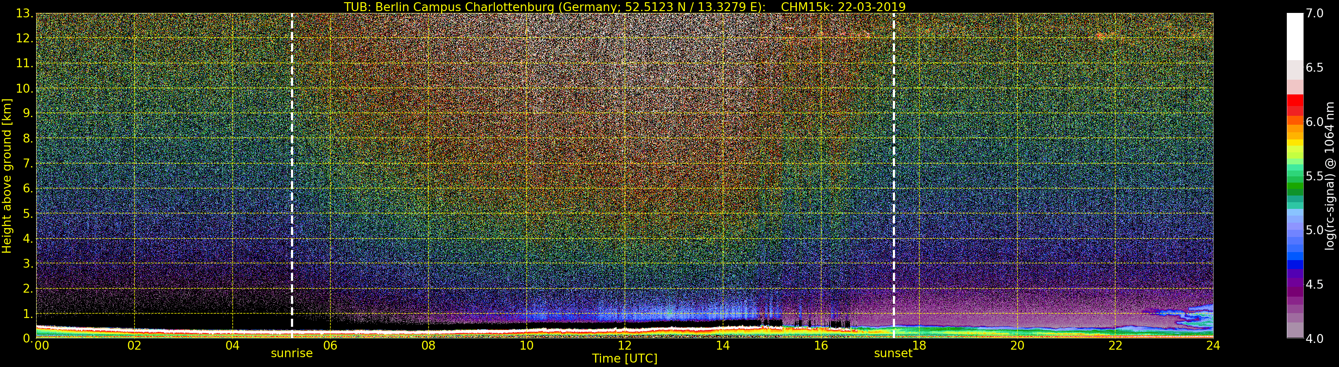Image resolution: width=1339 pixels, height=367 pixels.
Task: Click the 24 tick on the time axis
Action: [1213, 346]
